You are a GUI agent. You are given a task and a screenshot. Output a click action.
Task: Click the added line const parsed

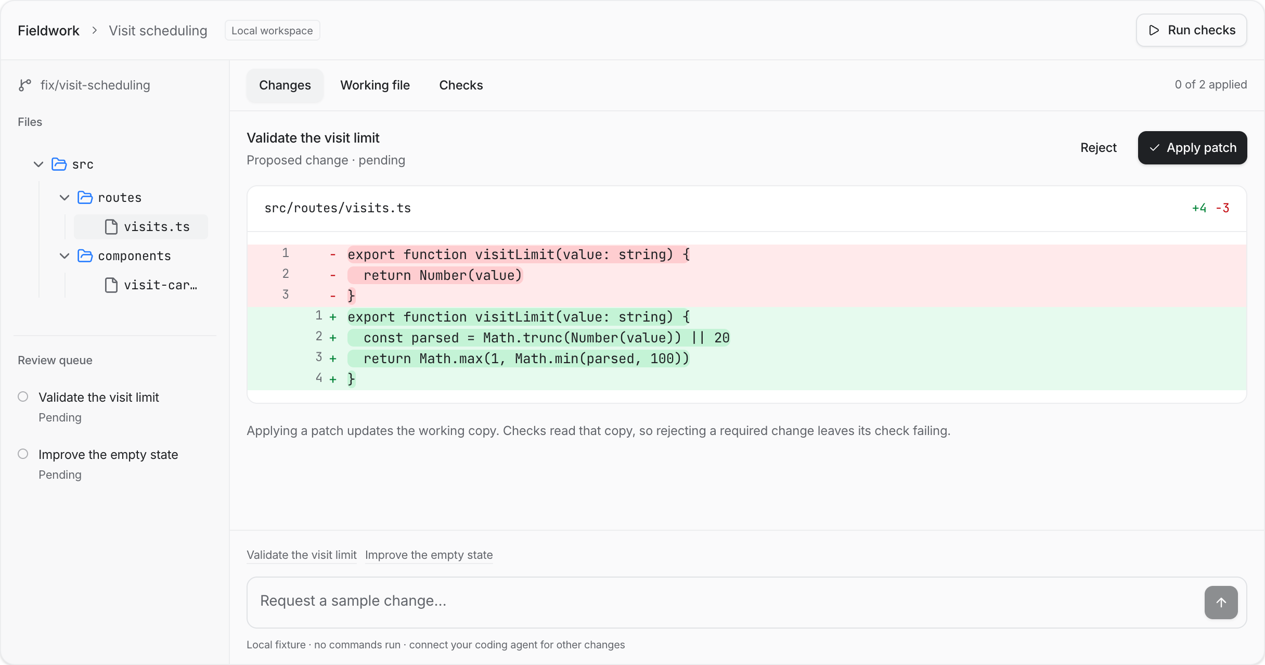click(x=747, y=338)
